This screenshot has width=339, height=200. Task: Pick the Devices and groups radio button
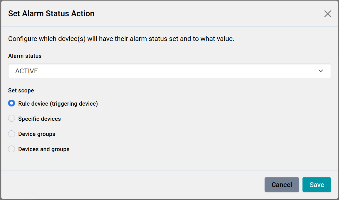tap(12, 149)
